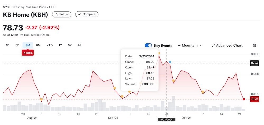Choose the 1Y time range
Screen dimensions: 264x125
[60, 45]
